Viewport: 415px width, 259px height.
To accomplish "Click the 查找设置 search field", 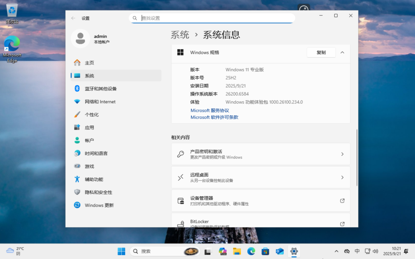I will point(212,18).
